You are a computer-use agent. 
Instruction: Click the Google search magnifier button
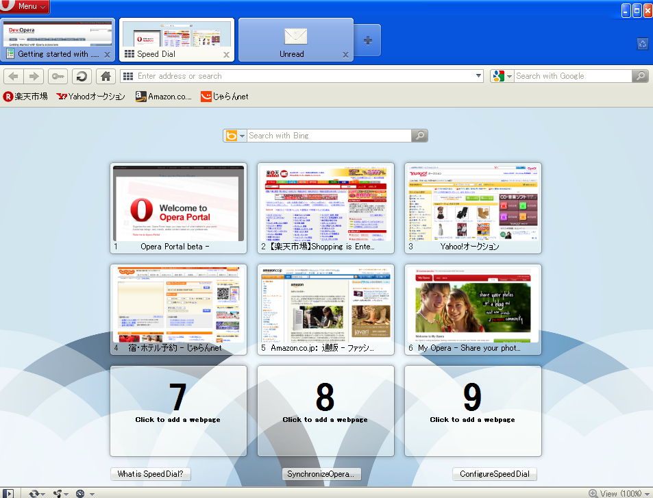(640, 76)
